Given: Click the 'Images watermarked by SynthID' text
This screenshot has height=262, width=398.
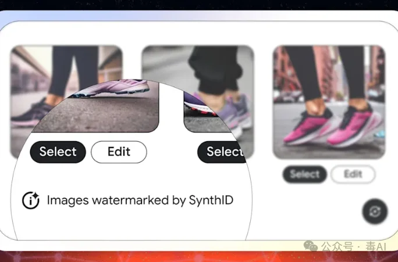Looking at the screenshot, I should [x=140, y=200].
